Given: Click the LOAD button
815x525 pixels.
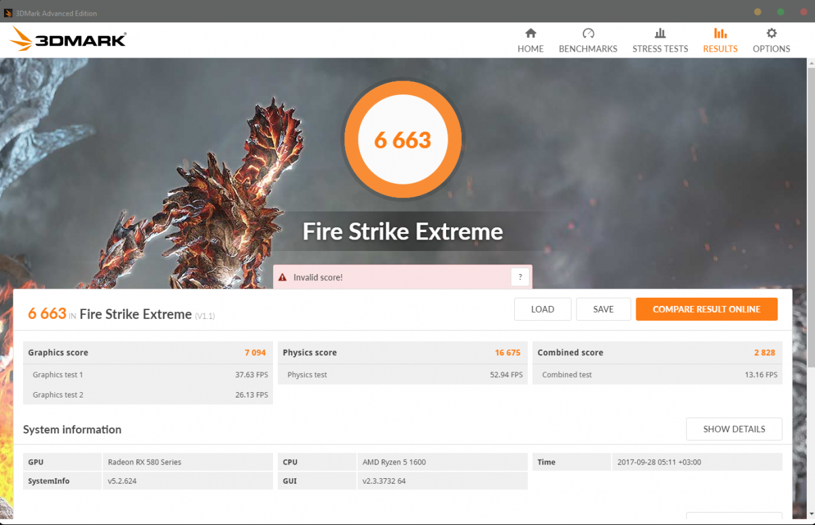Looking at the screenshot, I should pos(543,309).
